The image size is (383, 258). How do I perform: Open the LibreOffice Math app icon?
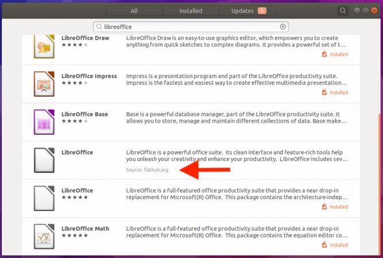(44, 237)
